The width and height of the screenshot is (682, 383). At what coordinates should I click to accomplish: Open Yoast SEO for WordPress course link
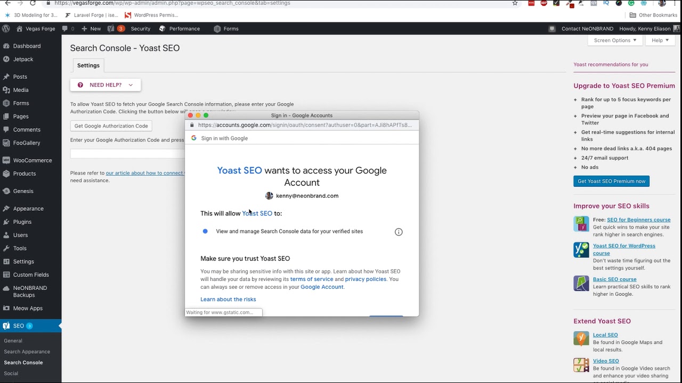tap(624, 249)
